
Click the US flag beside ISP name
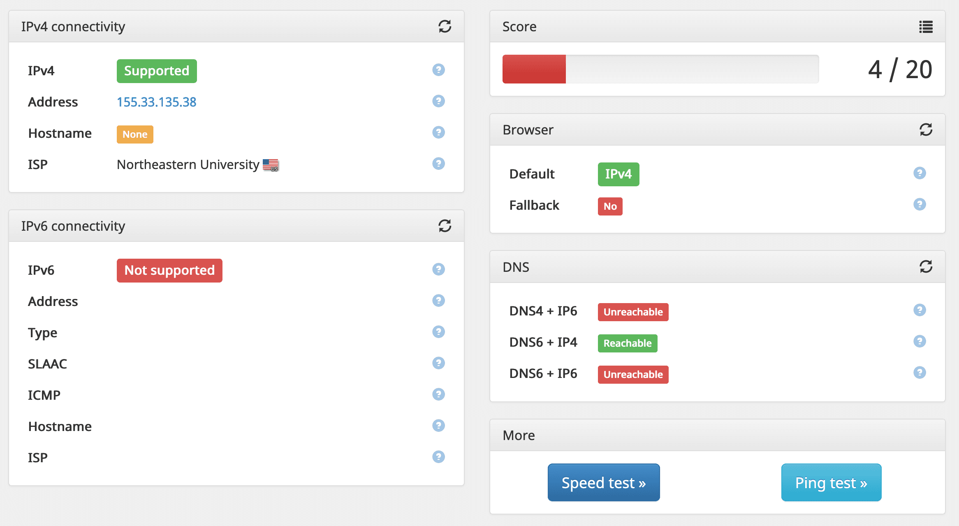click(271, 165)
